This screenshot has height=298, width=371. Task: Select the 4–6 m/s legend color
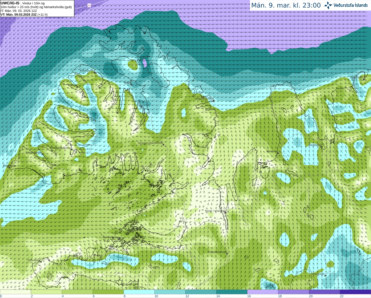pyautogui.click(x=77, y=292)
